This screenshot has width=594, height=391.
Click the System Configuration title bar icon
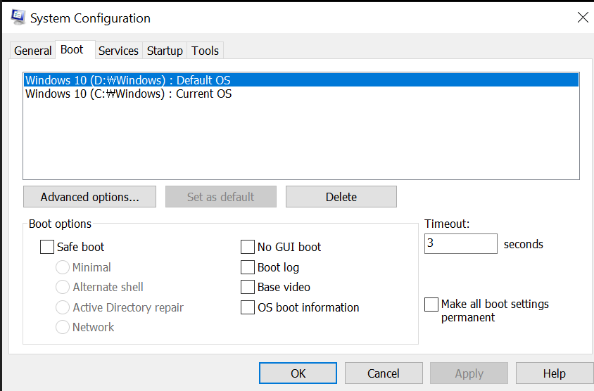pyautogui.click(x=18, y=18)
